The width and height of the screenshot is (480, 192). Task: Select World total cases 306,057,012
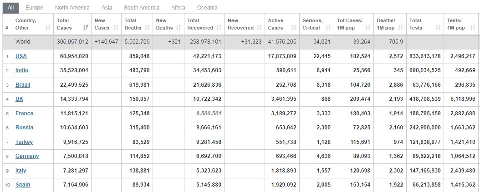point(72,41)
